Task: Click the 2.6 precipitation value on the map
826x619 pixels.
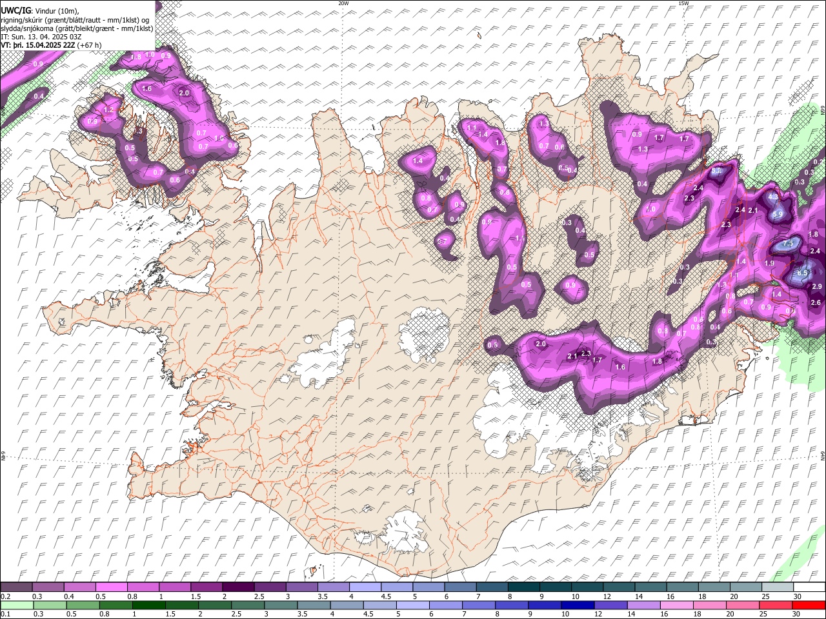Action: (815, 303)
